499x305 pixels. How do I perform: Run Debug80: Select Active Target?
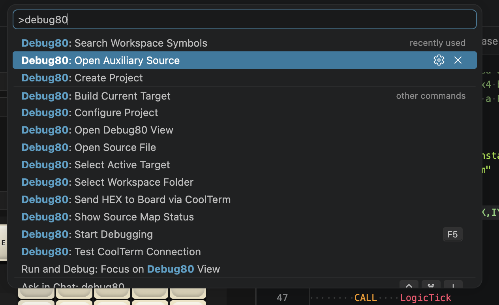(x=244, y=165)
